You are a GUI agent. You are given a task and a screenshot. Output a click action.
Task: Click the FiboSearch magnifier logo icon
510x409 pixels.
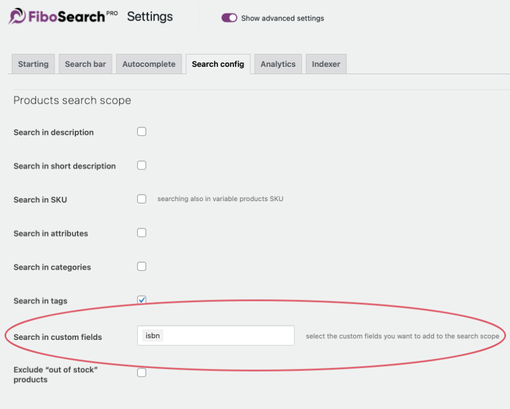click(x=15, y=16)
